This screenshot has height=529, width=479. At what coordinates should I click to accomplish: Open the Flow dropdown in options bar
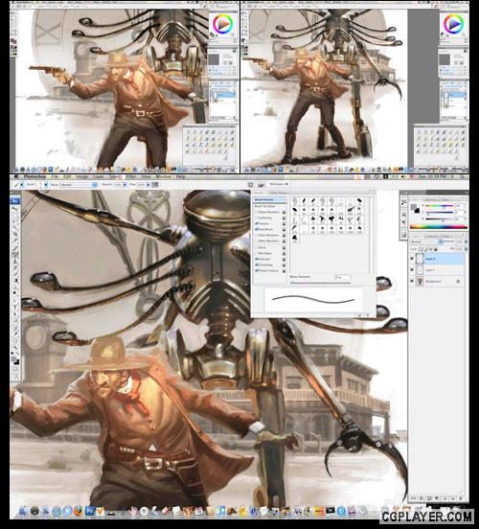point(148,185)
